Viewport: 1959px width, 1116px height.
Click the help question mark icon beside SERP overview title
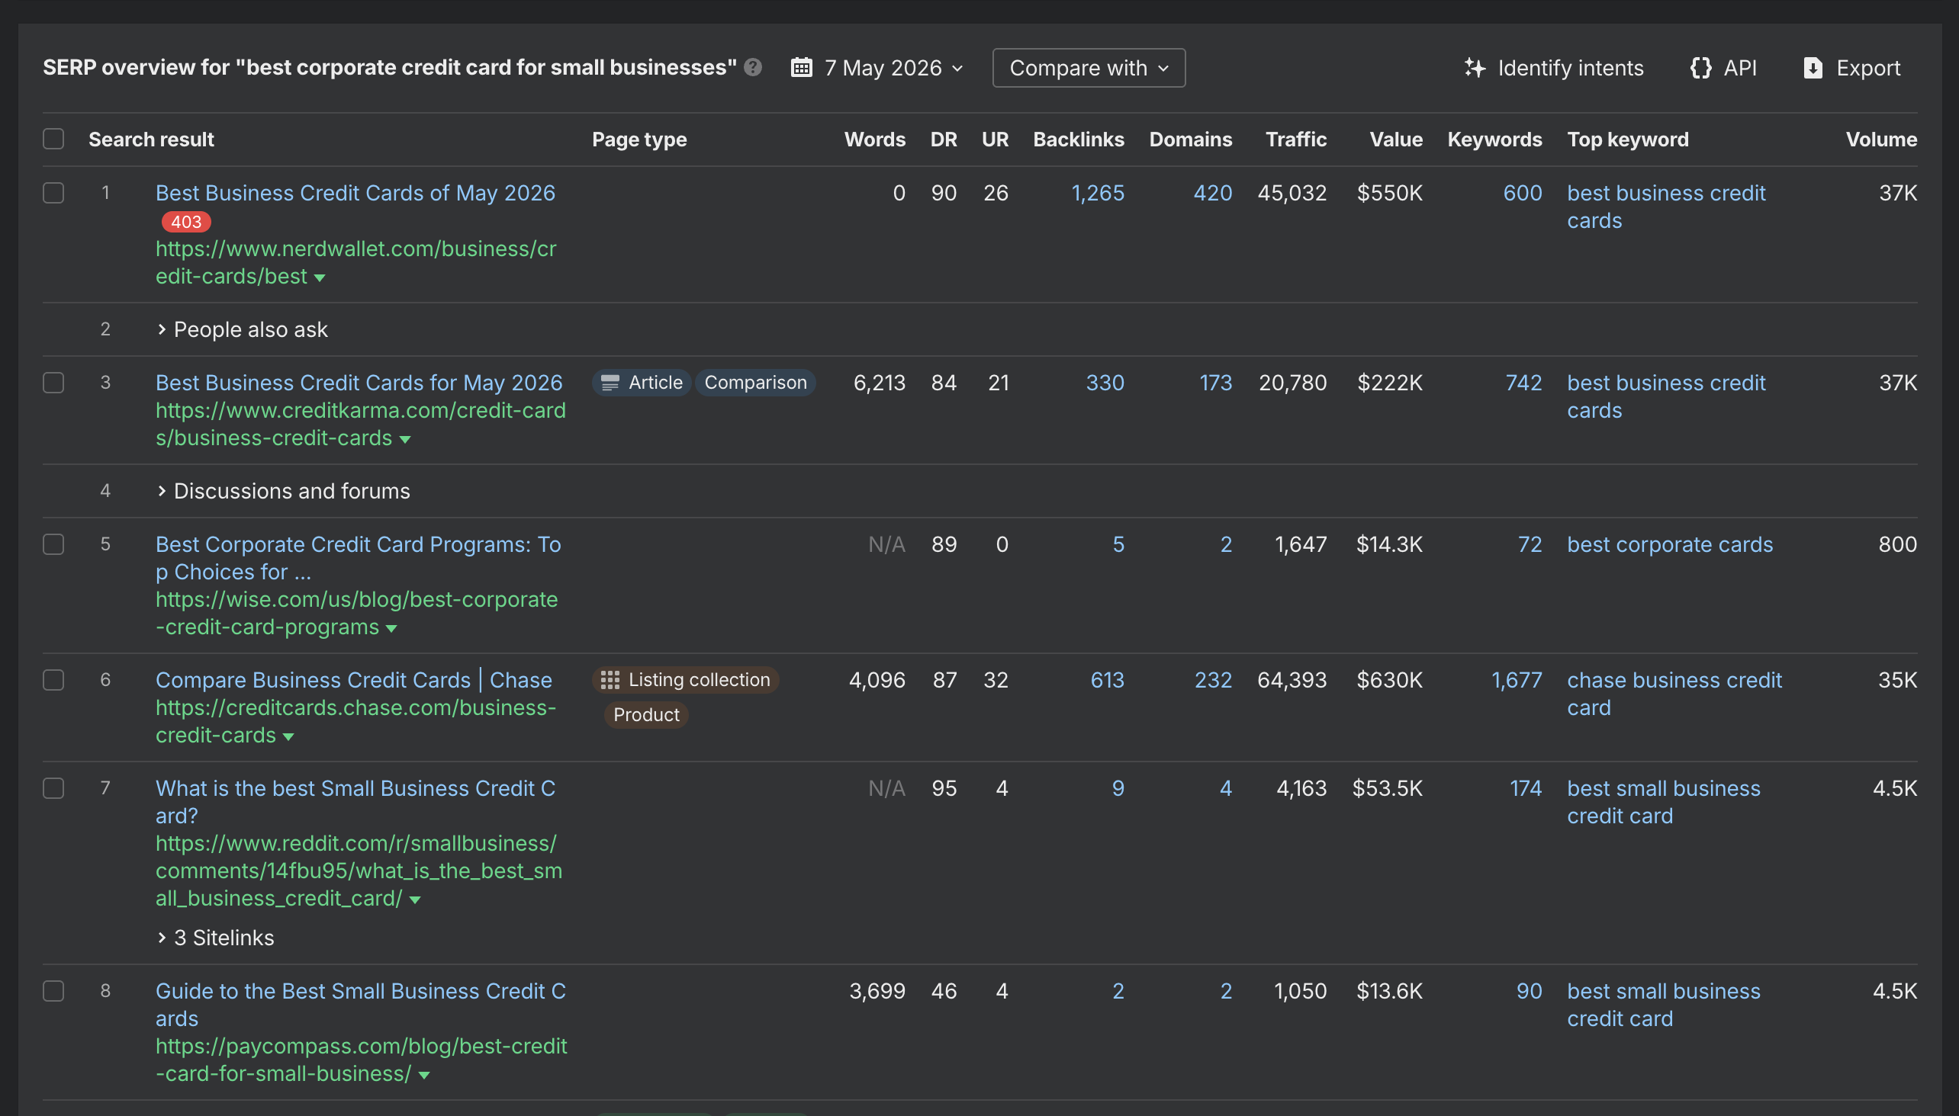[x=753, y=67]
